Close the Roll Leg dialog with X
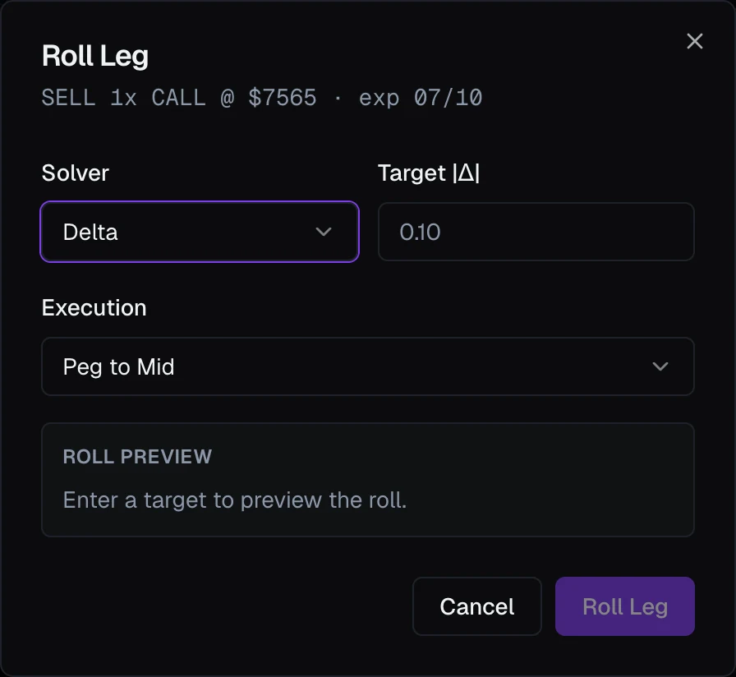736x677 pixels. [x=694, y=41]
